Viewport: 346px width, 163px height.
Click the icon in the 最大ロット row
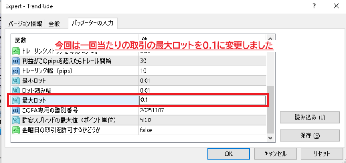tap(15, 100)
